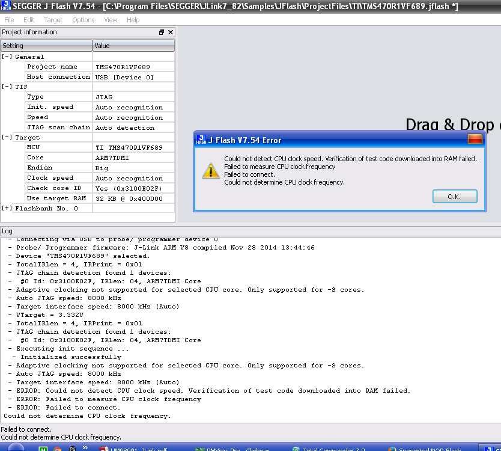Collapse the TIF section

[7, 87]
